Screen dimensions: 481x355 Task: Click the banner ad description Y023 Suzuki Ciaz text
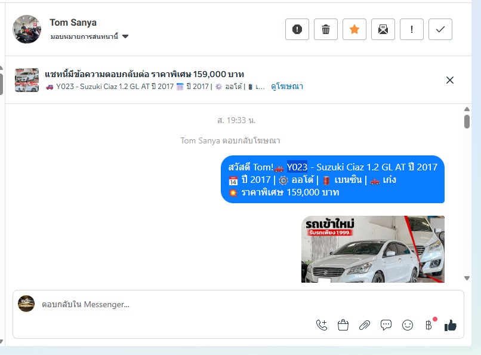pyautogui.click(x=155, y=87)
